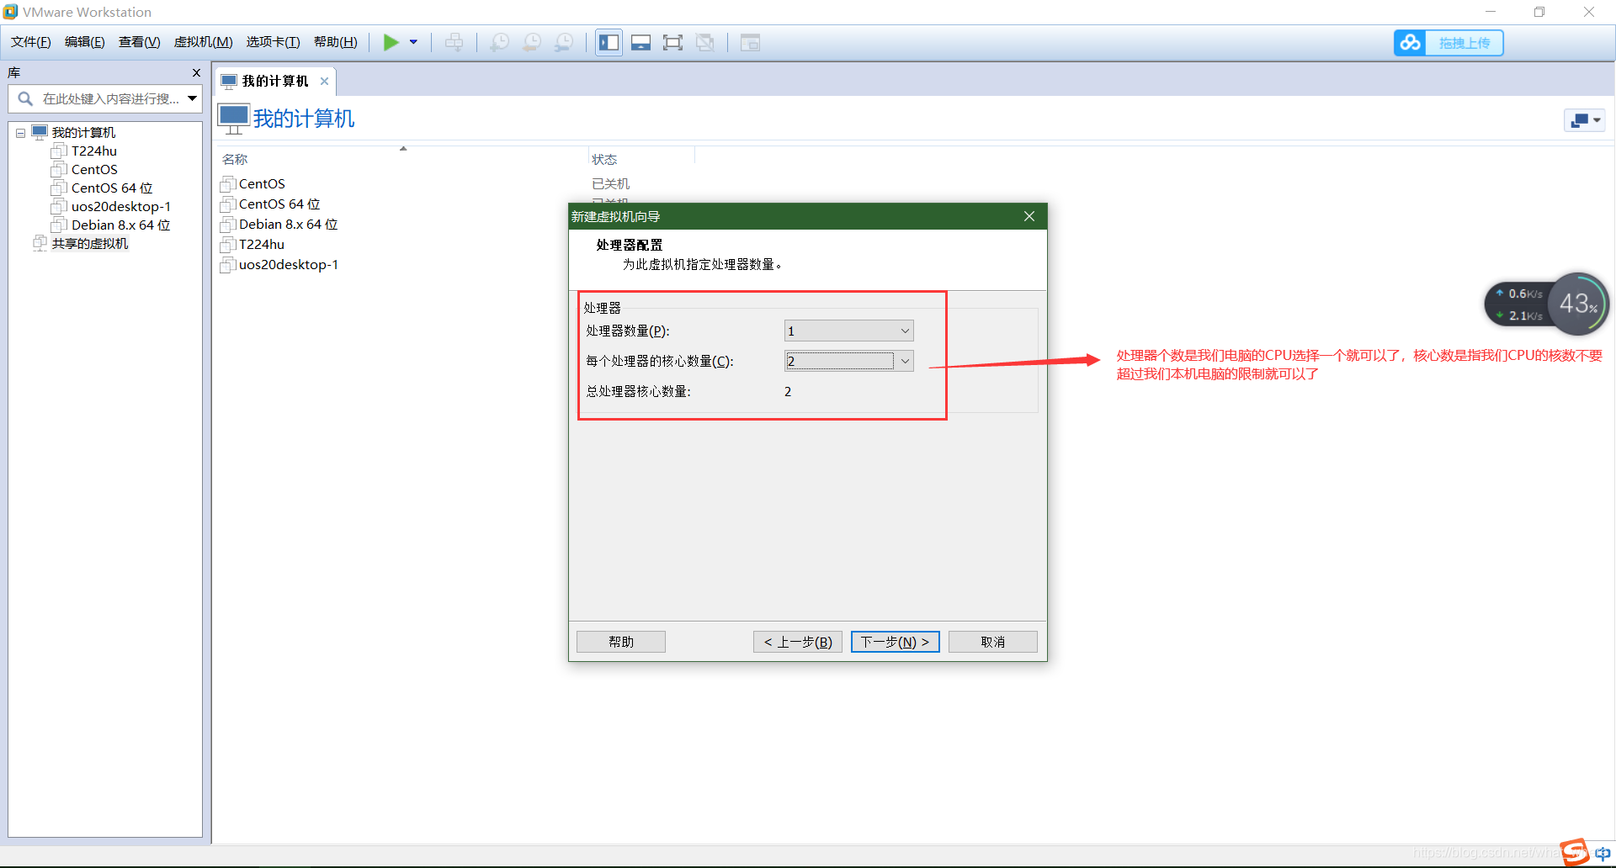Close the 新建虚拟机向导 dialog
The width and height of the screenshot is (1616, 868).
point(1029,217)
